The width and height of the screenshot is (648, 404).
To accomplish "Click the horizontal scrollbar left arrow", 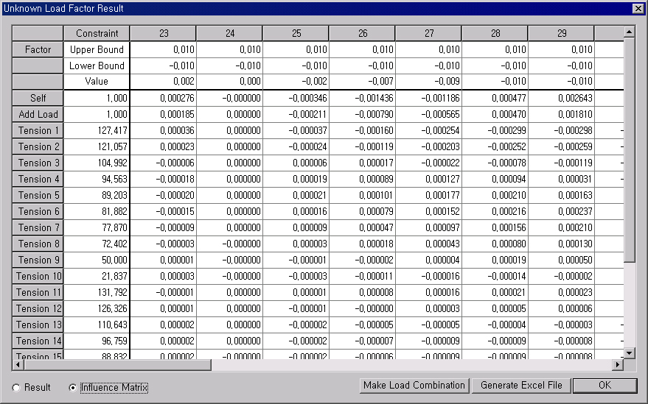I will coord(18,365).
